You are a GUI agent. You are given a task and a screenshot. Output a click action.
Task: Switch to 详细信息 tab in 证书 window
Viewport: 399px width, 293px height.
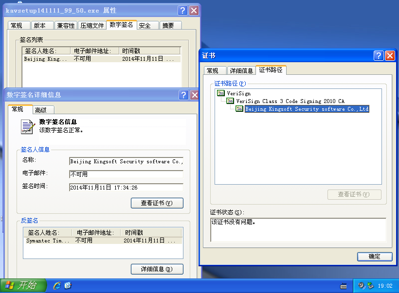coord(241,70)
